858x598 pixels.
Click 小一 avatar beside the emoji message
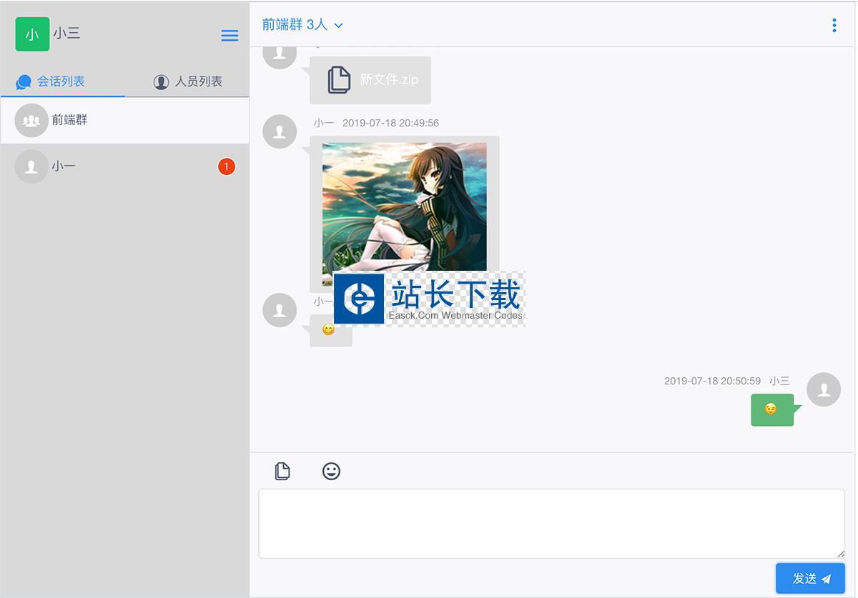point(280,310)
